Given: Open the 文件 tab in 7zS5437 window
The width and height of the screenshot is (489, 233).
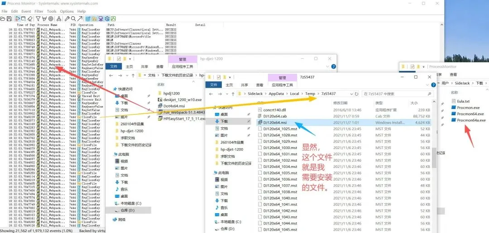Looking at the screenshot, I should point(214,84).
